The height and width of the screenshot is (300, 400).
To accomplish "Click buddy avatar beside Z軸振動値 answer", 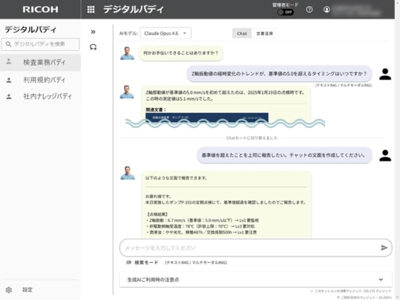I will (127, 92).
